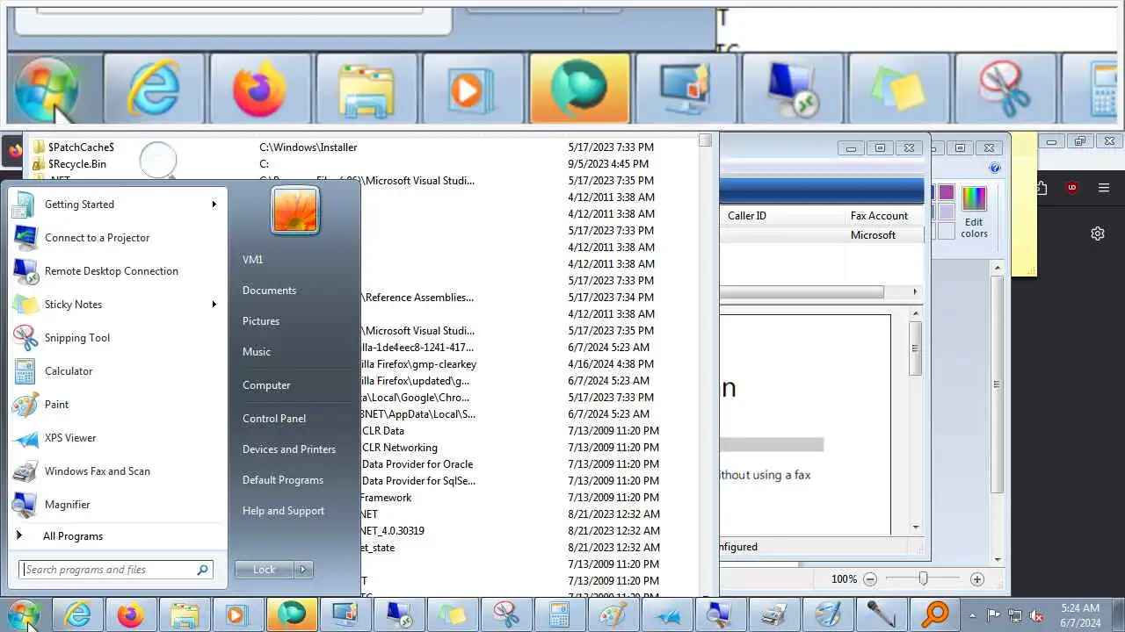1125x632 pixels.
Task: Click the floating Magnifier lens icon
Action: pos(159,162)
